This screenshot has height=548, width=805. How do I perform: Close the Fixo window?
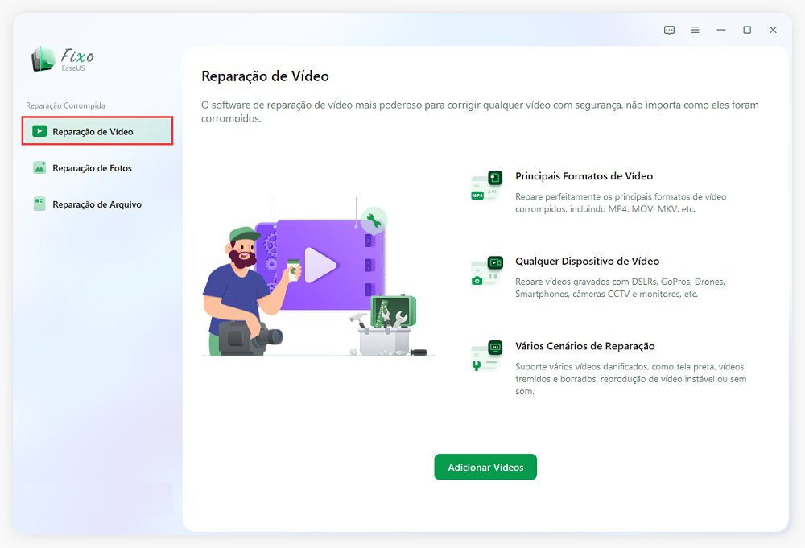773,31
